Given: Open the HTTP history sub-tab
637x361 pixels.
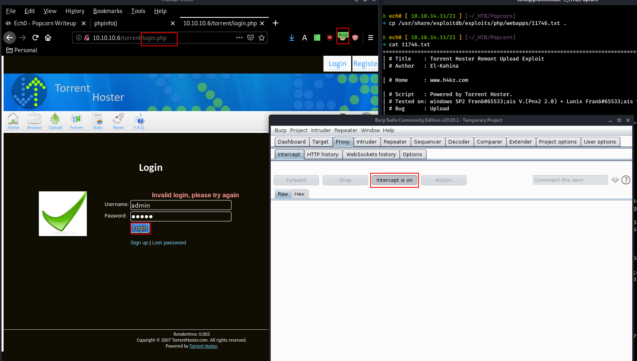Looking at the screenshot, I should coord(323,154).
